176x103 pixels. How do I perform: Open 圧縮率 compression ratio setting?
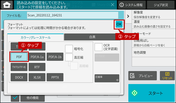click(107, 78)
